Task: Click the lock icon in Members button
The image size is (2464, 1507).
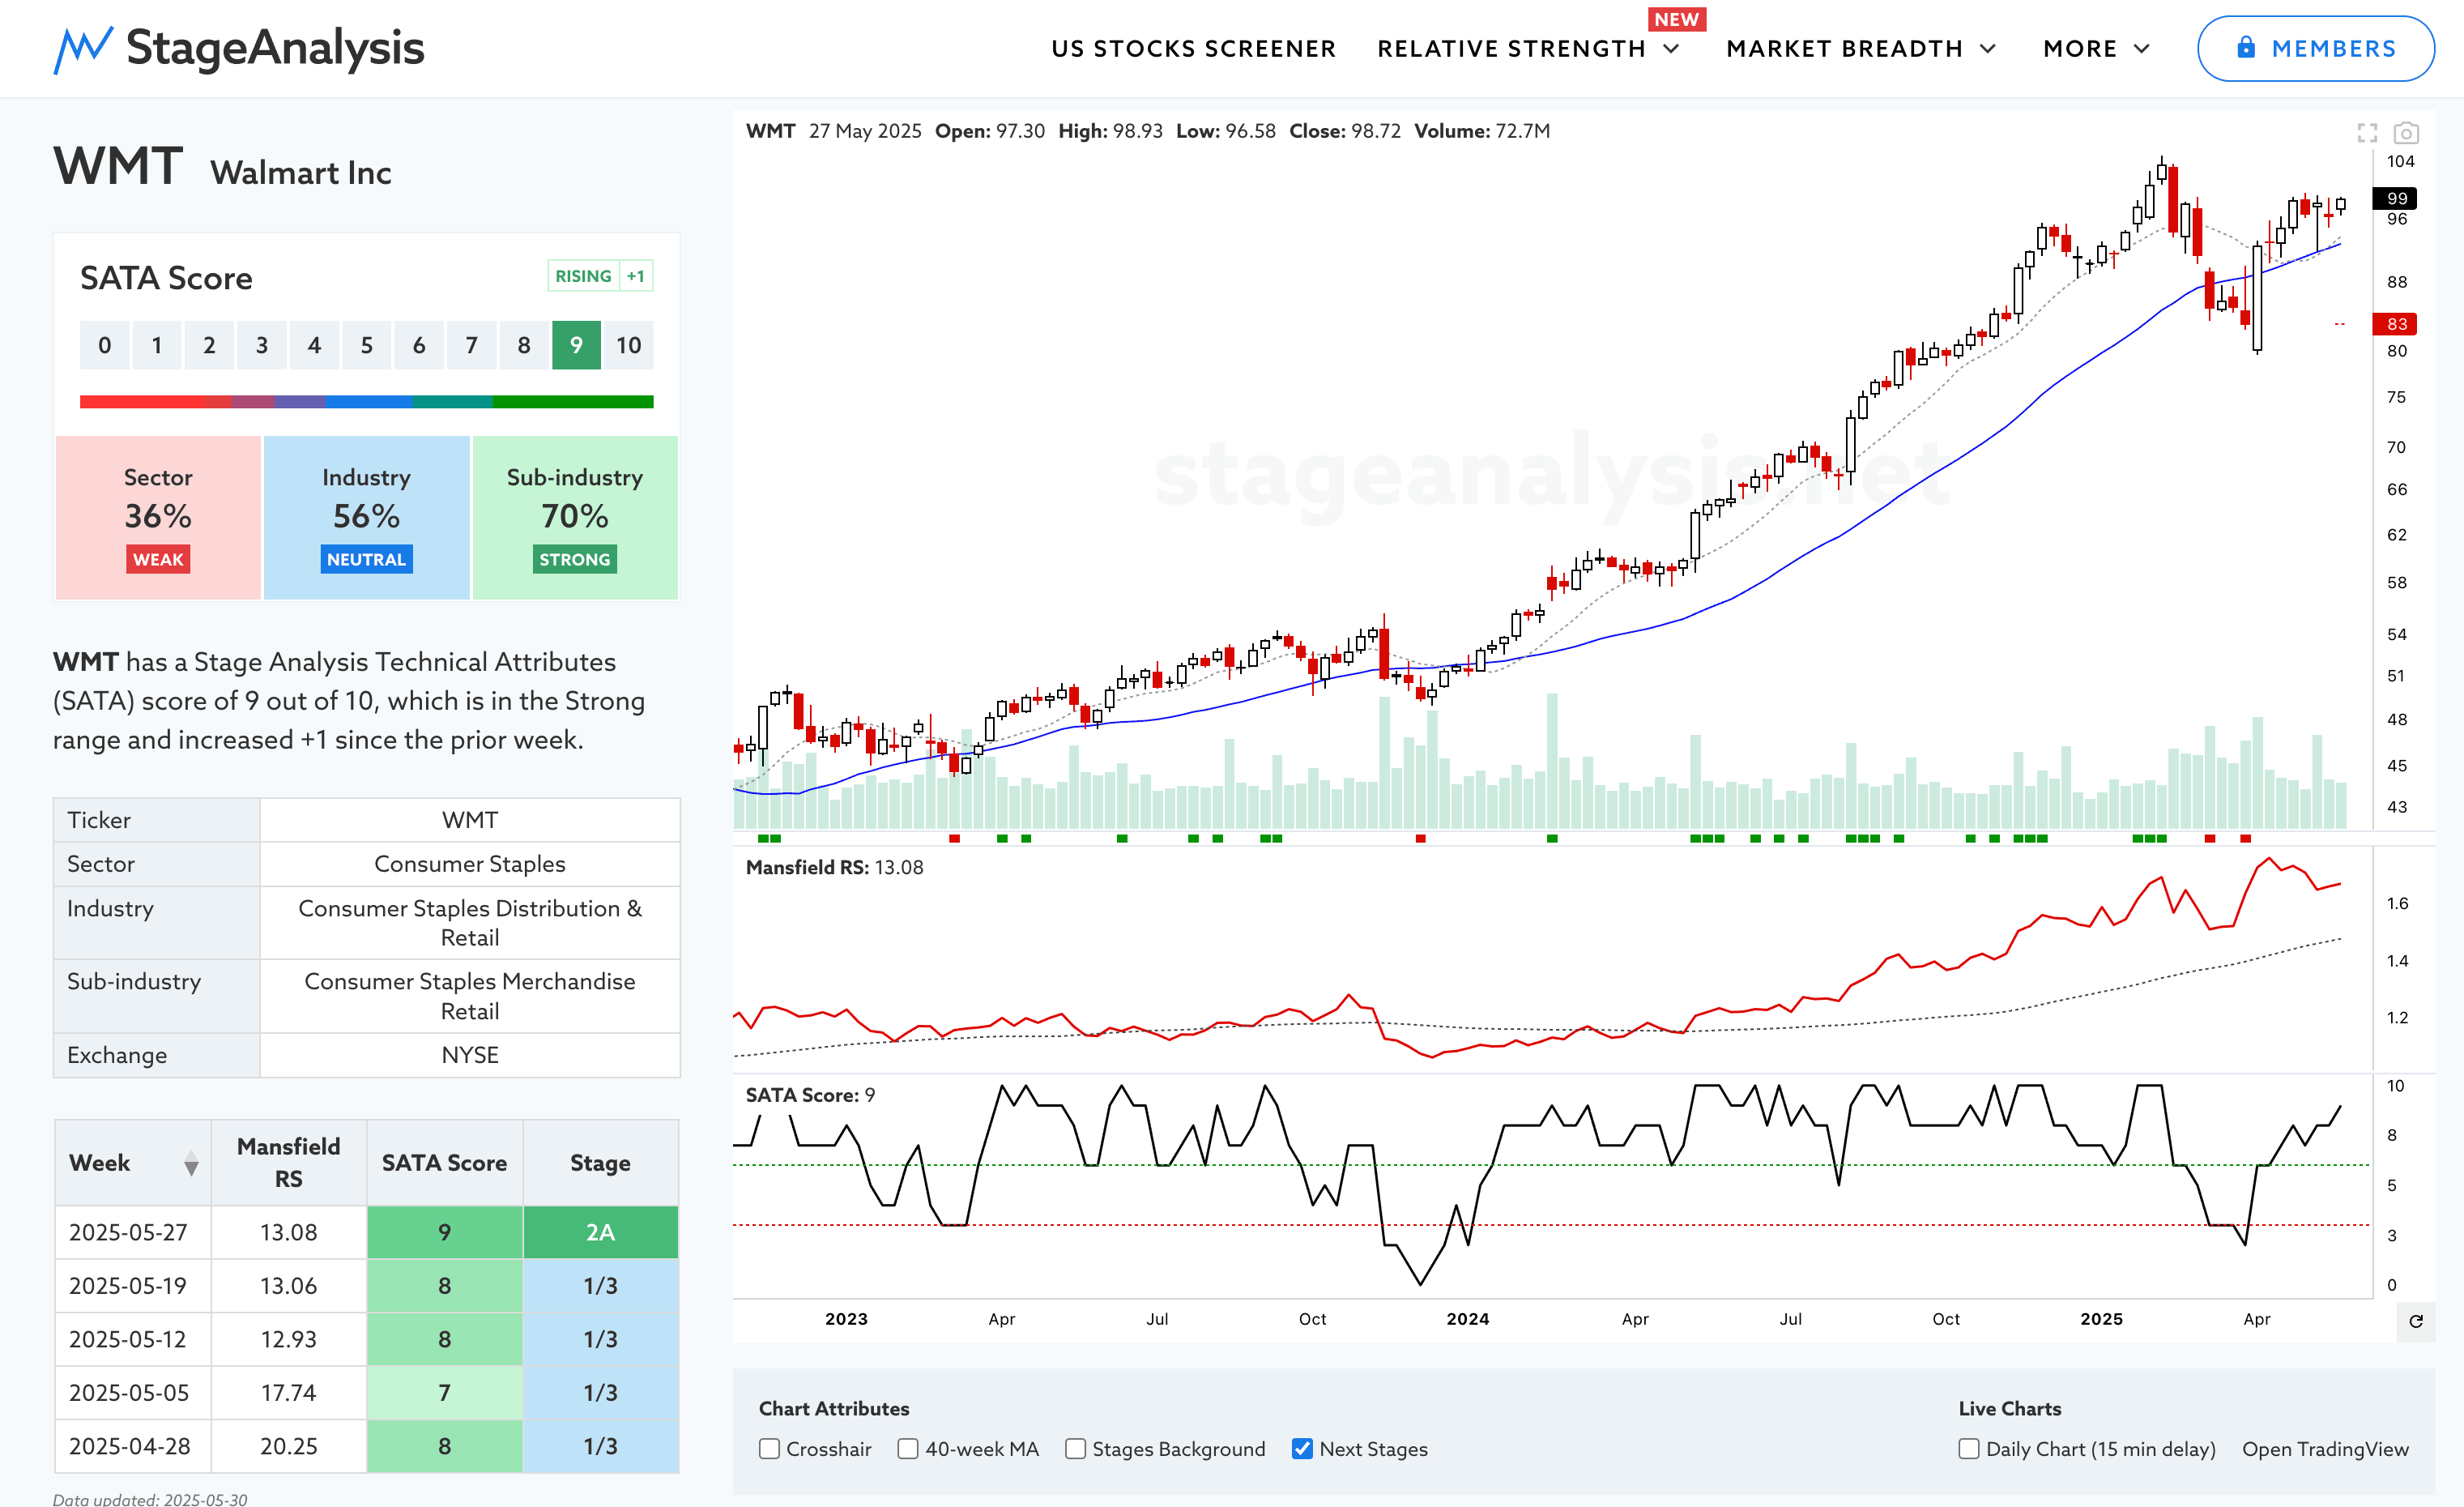Action: click(2246, 47)
